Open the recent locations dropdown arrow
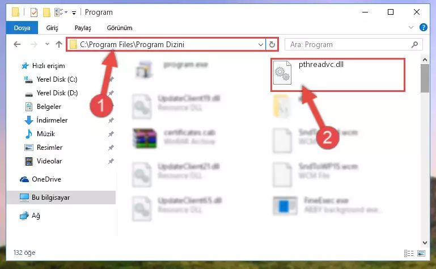The image size is (436, 269). coord(47,44)
